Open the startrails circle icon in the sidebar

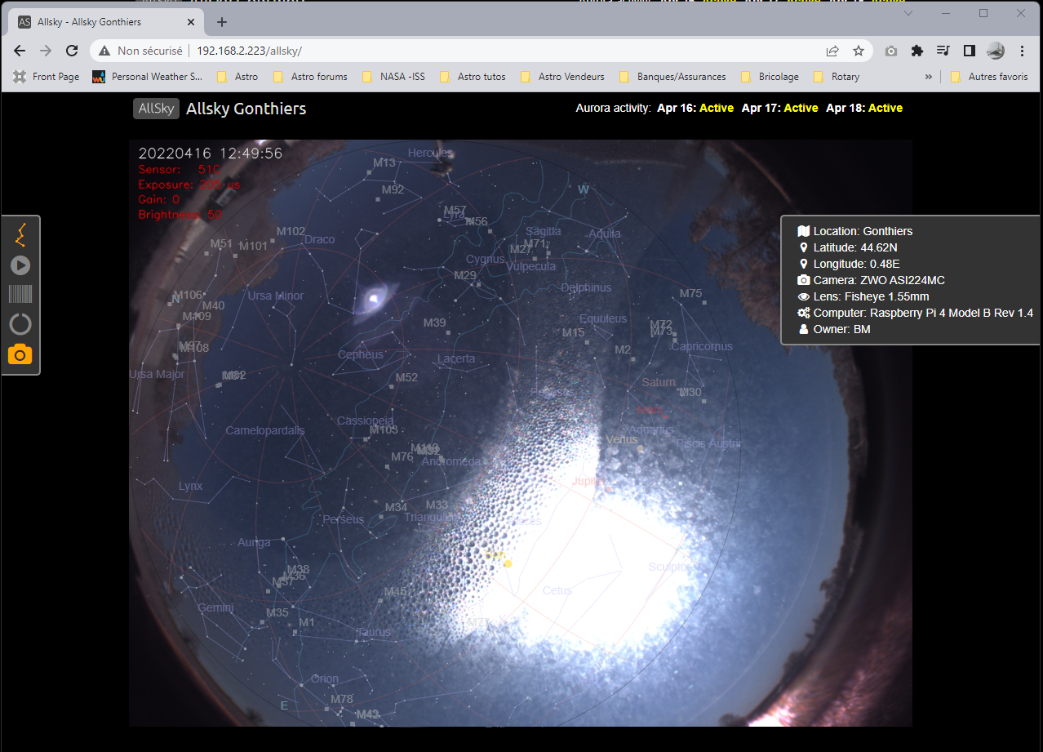pyautogui.click(x=20, y=324)
